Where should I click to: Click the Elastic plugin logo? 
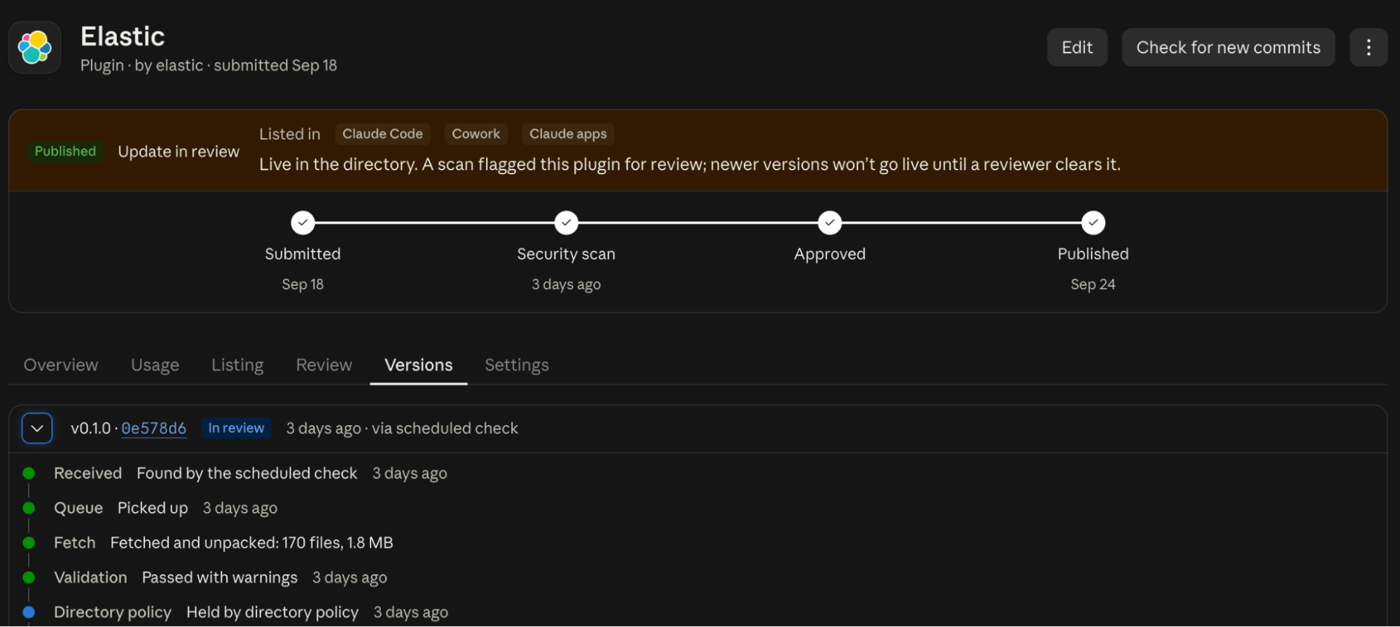pyautogui.click(x=35, y=48)
